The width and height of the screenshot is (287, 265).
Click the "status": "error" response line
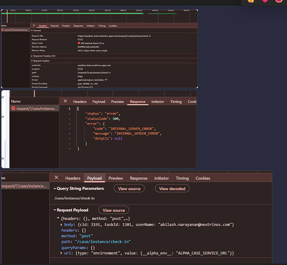point(103,114)
